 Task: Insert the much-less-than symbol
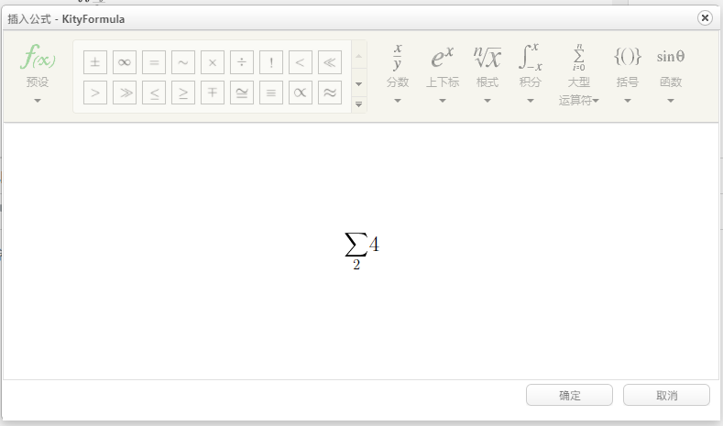330,62
